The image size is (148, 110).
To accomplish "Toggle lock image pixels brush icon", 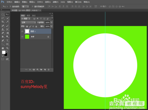I will (x=30, y=26).
